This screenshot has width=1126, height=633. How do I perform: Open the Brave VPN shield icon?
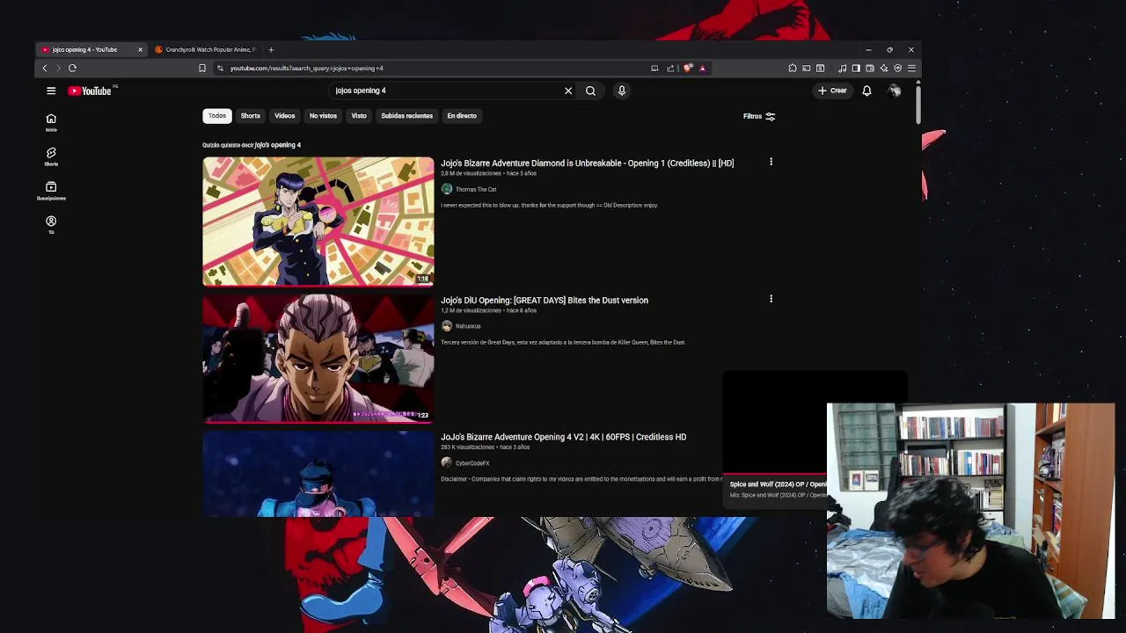tap(898, 68)
